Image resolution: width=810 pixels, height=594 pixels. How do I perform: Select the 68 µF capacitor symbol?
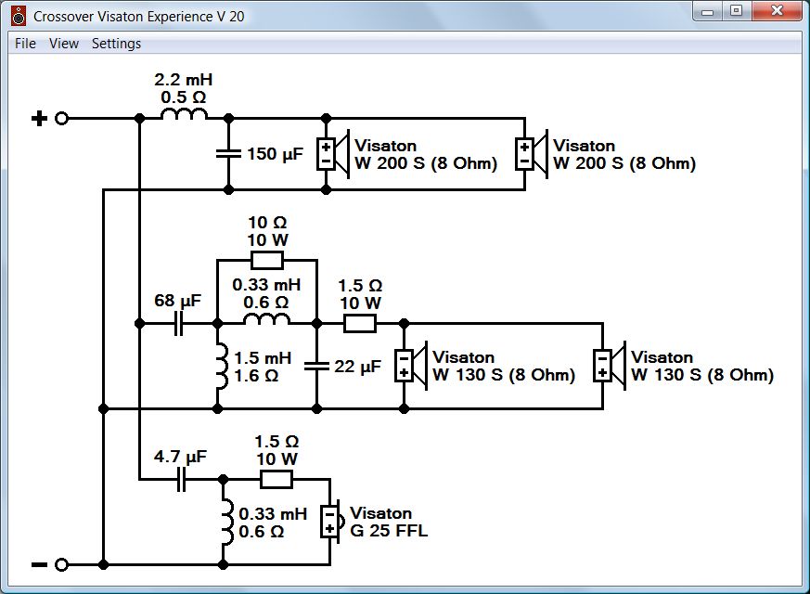click(179, 323)
